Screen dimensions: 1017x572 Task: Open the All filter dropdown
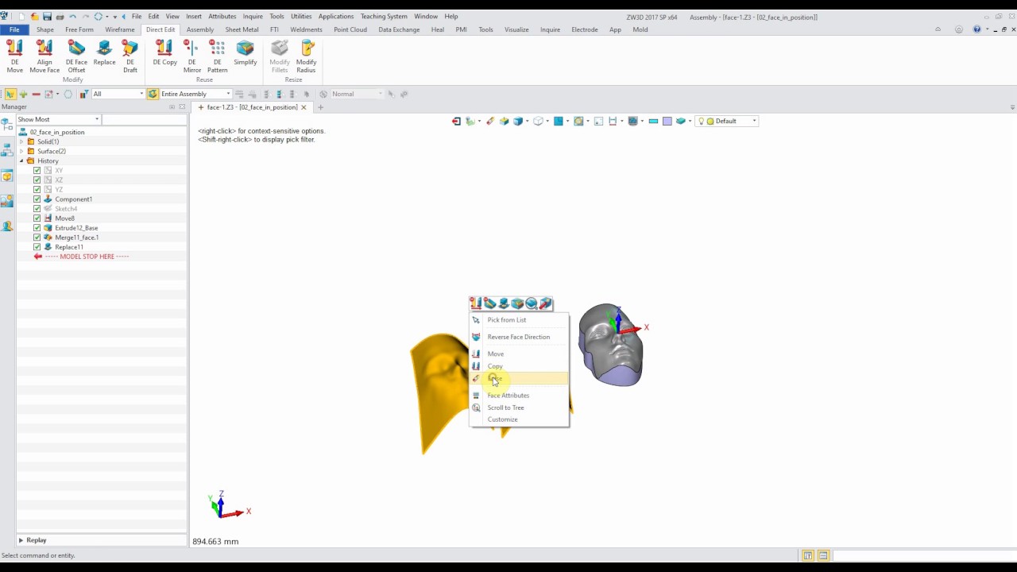click(x=118, y=94)
